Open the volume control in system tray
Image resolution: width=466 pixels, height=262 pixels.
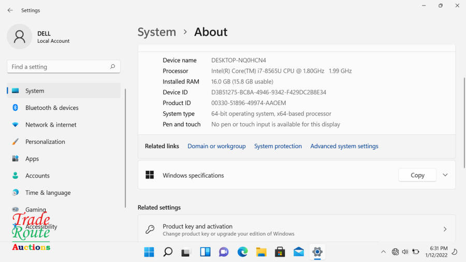(405, 252)
